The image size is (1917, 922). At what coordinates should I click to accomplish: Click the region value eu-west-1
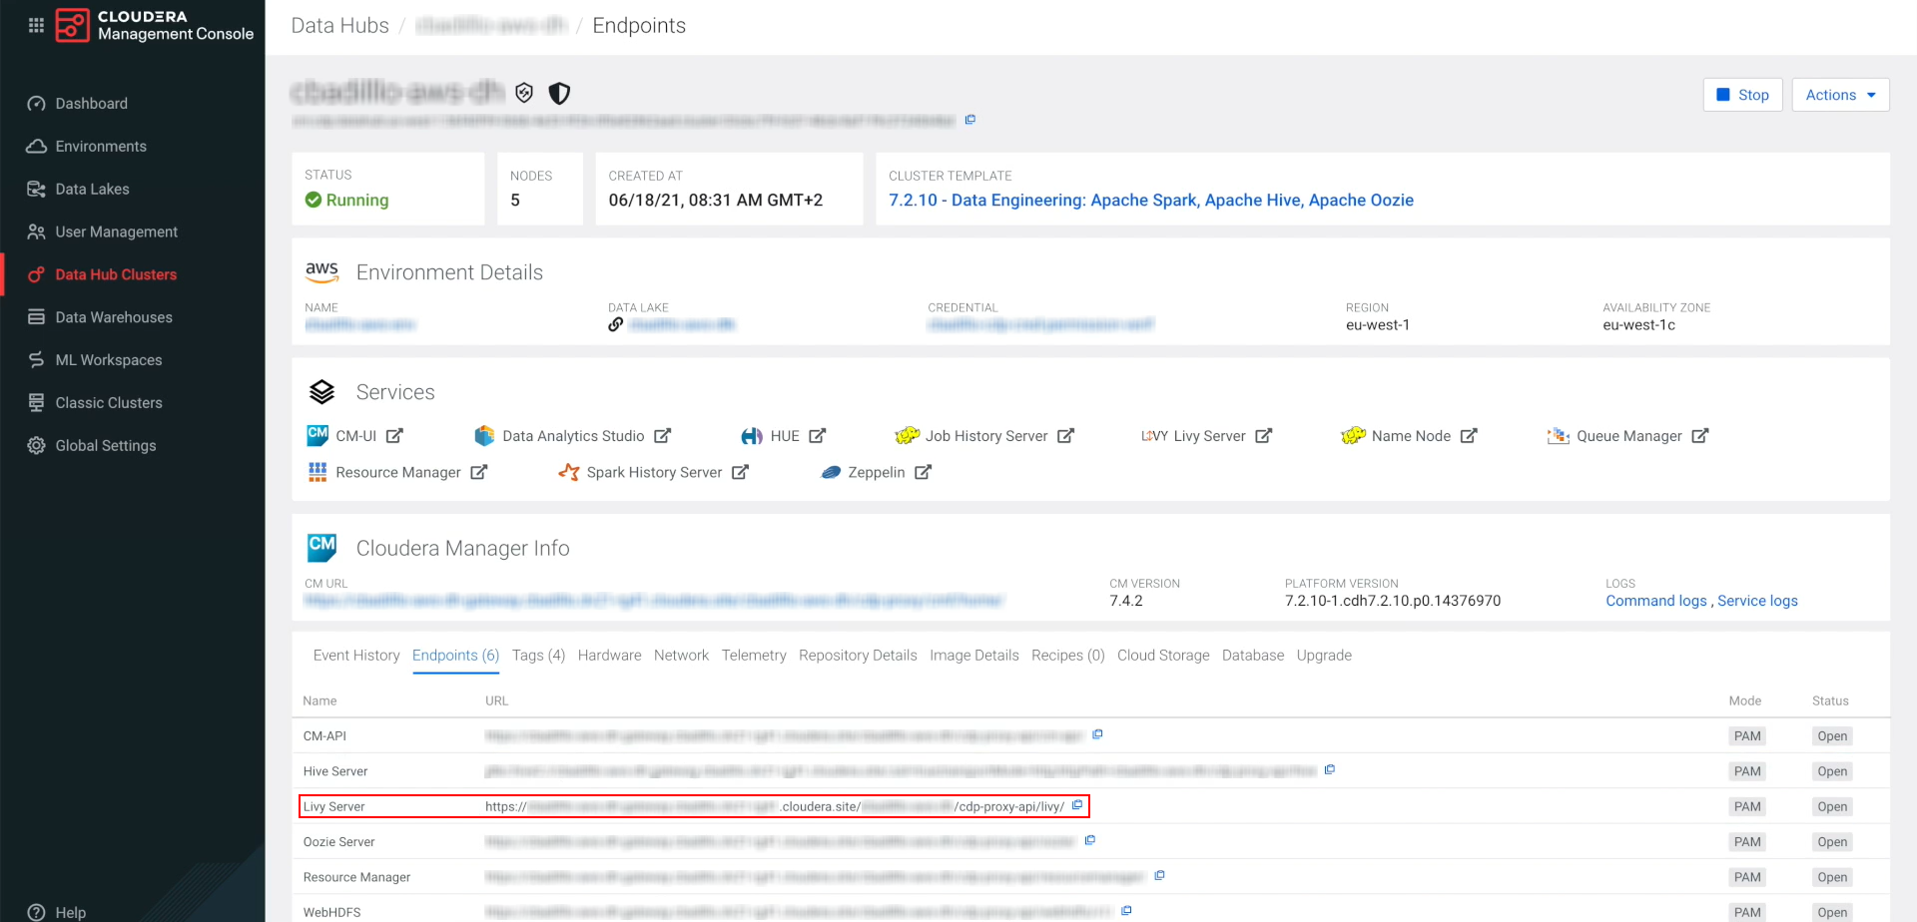pyautogui.click(x=1378, y=325)
